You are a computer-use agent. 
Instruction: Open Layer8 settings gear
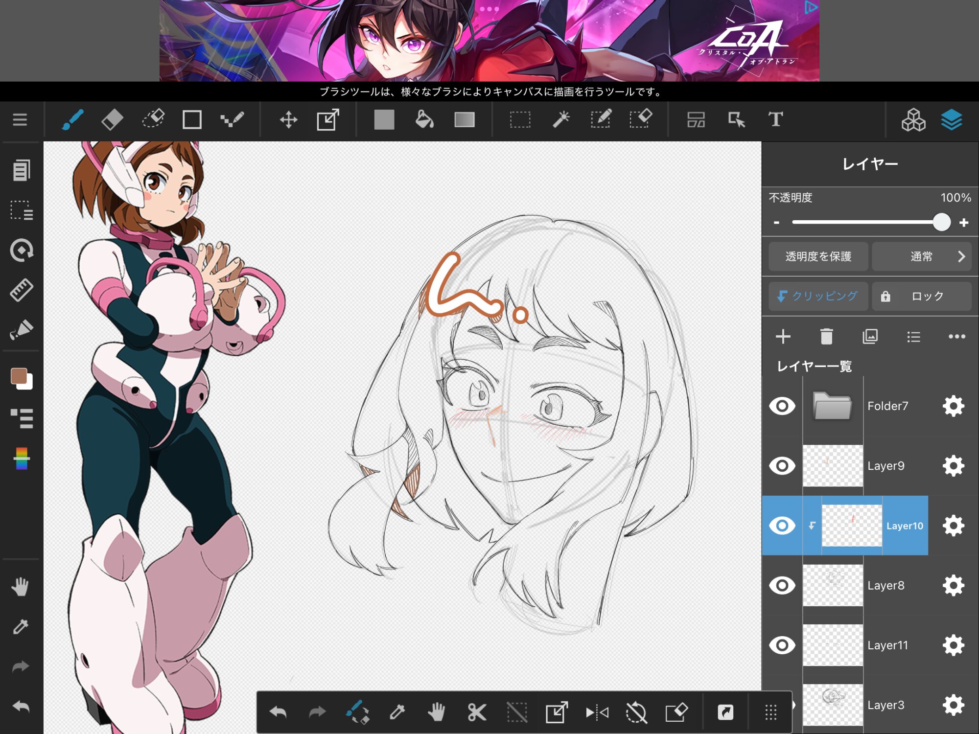[x=953, y=585]
